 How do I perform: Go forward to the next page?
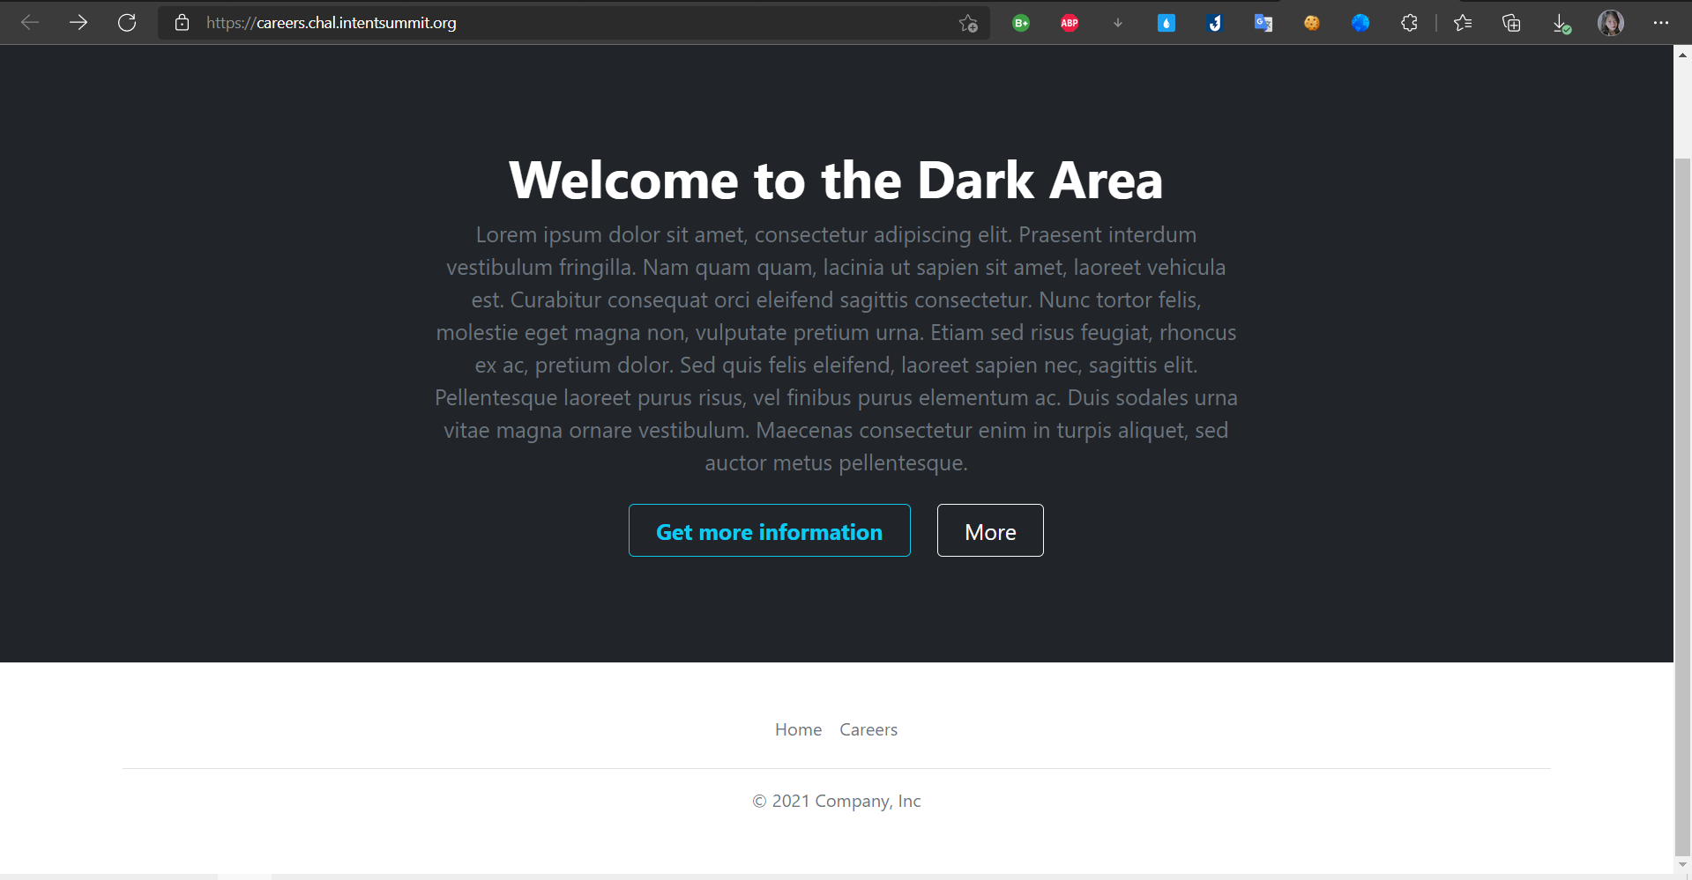tap(78, 23)
